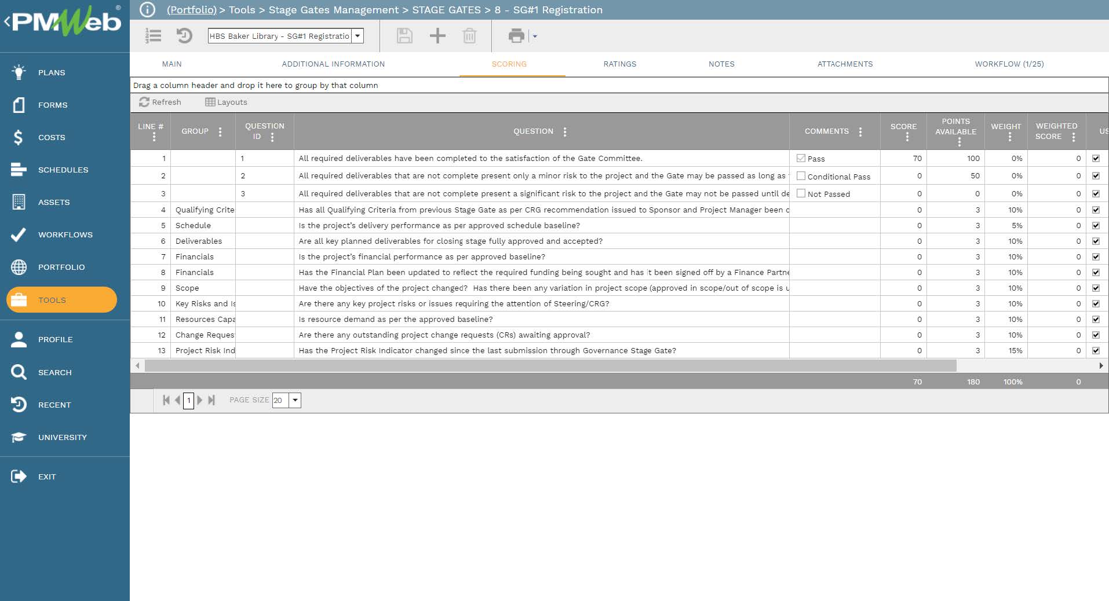The height and width of the screenshot is (601, 1109).
Task: Select the Scoring tab
Action: [509, 64]
